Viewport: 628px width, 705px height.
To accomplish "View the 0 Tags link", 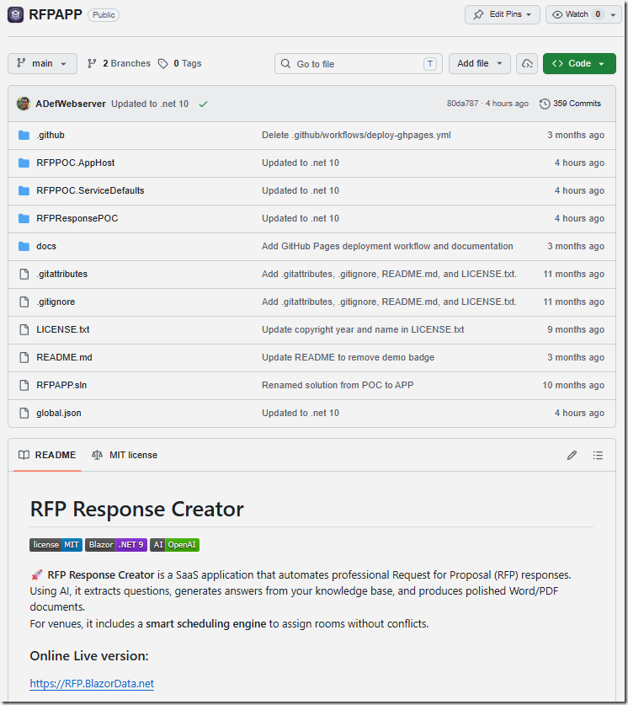I will [x=179, y=63].
